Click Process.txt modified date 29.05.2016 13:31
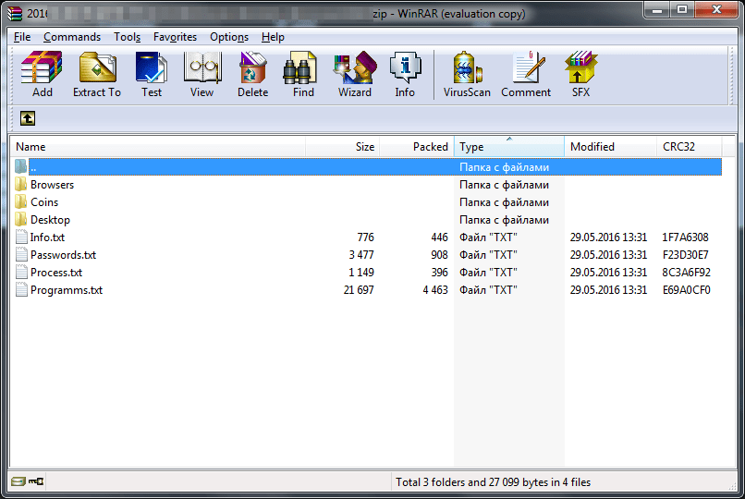The image size is (745, 499). (x=608, y=273)
